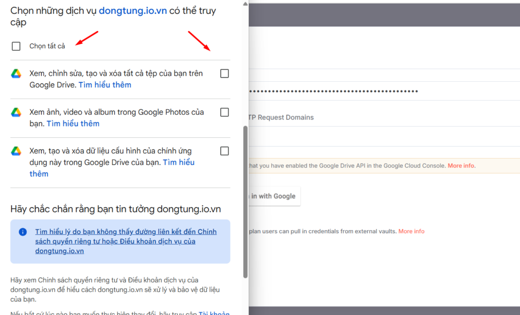520x315 pixels.
Task: Click the masked secret dots field
Action: coord(384,91)
